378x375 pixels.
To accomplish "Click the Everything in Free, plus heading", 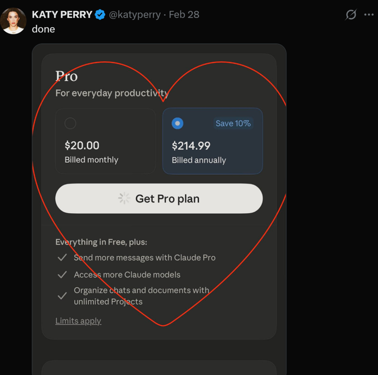I will [101, 242].
